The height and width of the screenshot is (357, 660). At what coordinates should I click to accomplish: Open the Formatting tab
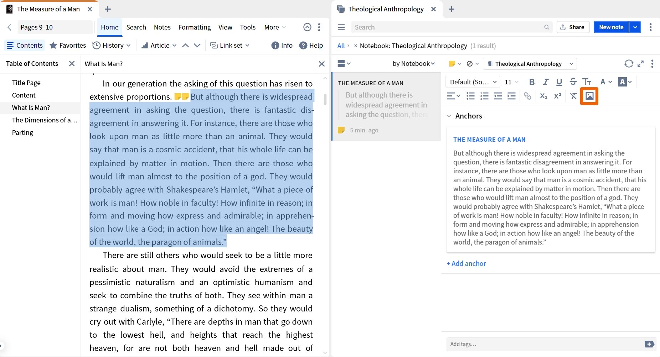[195, 27]
